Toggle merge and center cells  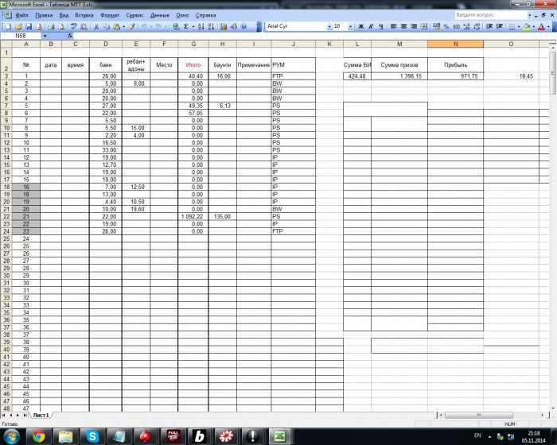click(424, 26)
